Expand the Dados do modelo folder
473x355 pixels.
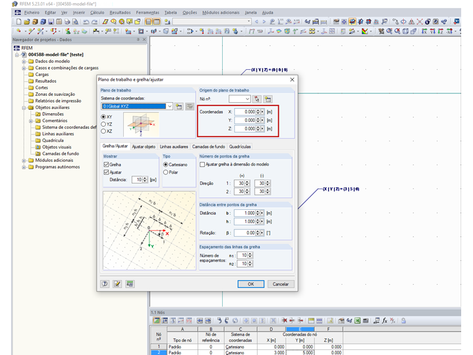pos(24,61)
